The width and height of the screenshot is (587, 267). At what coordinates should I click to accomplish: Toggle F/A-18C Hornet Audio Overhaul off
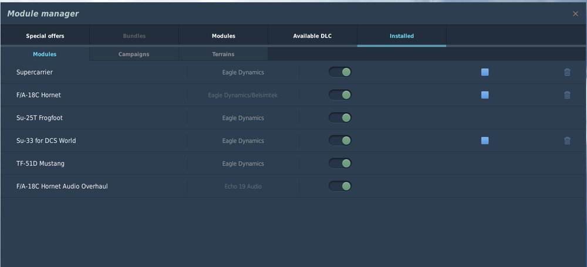click(340, 187)
